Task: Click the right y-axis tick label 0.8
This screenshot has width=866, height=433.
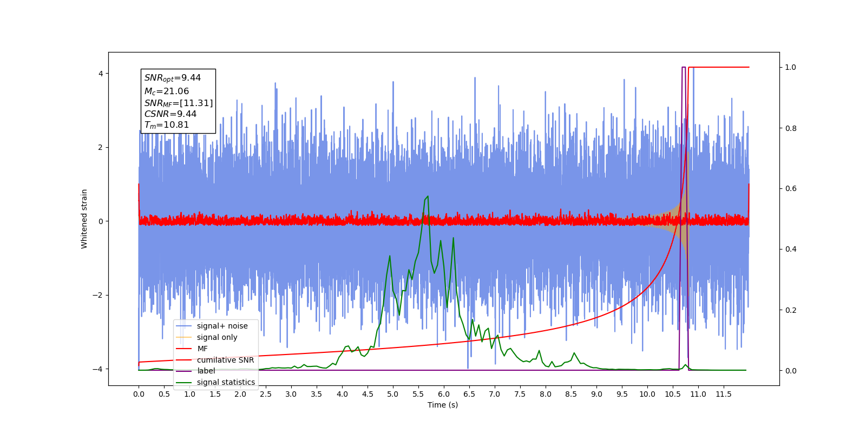Action: [791, 128]
